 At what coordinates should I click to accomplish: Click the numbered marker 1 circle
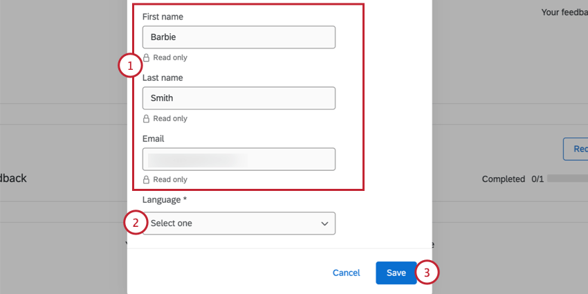point(129,66)
